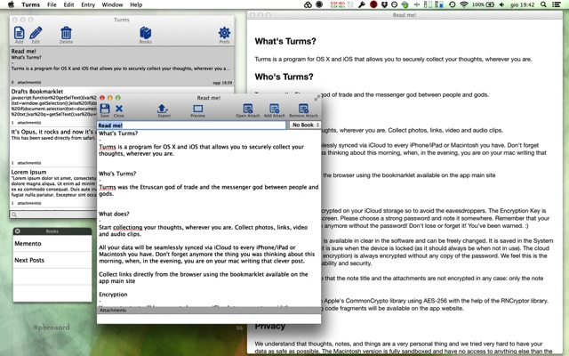Screen dimensions: 569x356
Task: Toggle fullscreen arrows in editor title bar
Action: [317, 98]
